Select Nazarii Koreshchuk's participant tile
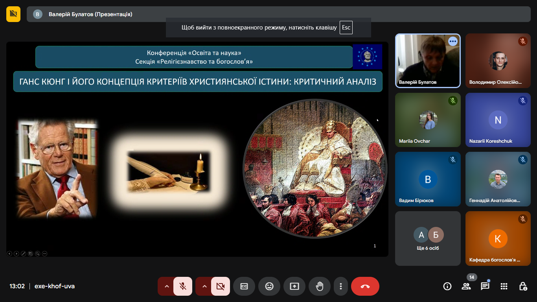 click(x=498, y=120)
